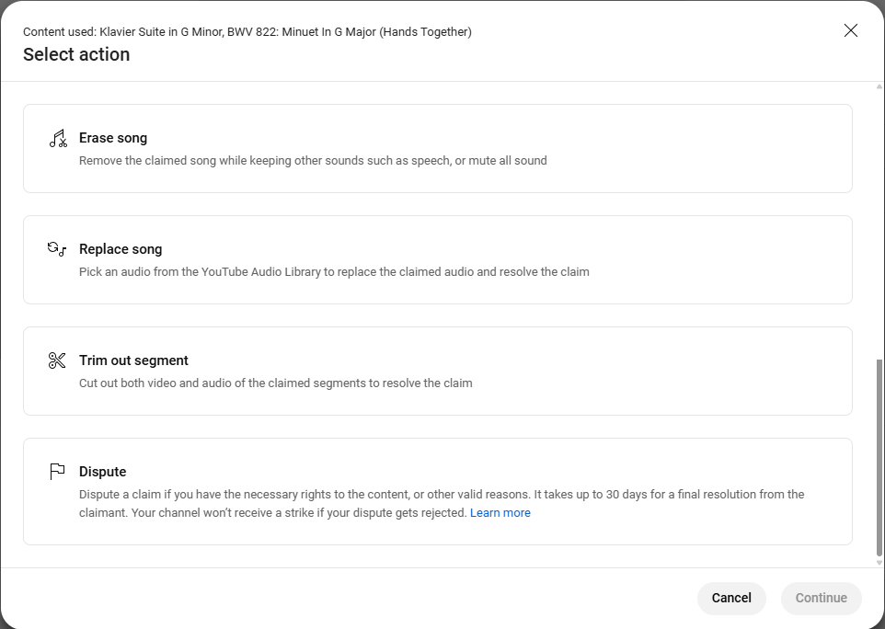Open the Learn more link
The image size is (885, 629).
pyautogui.click(x=500, y=513)
